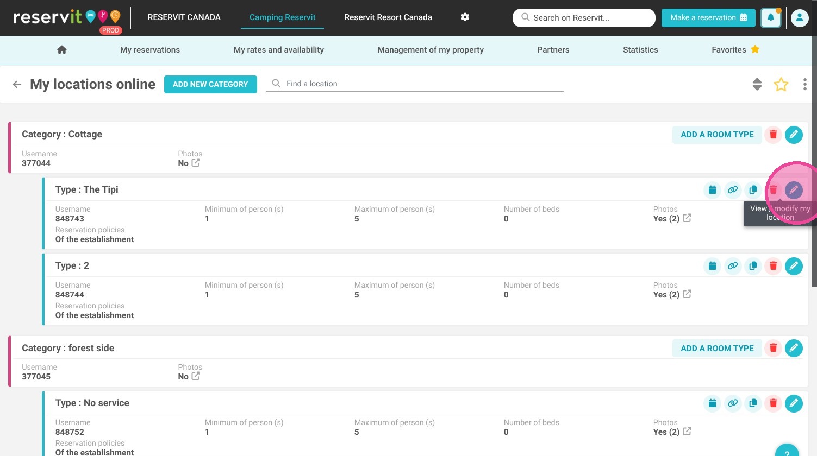
Task: Edit the forest side category
Action: click(794, 348)
